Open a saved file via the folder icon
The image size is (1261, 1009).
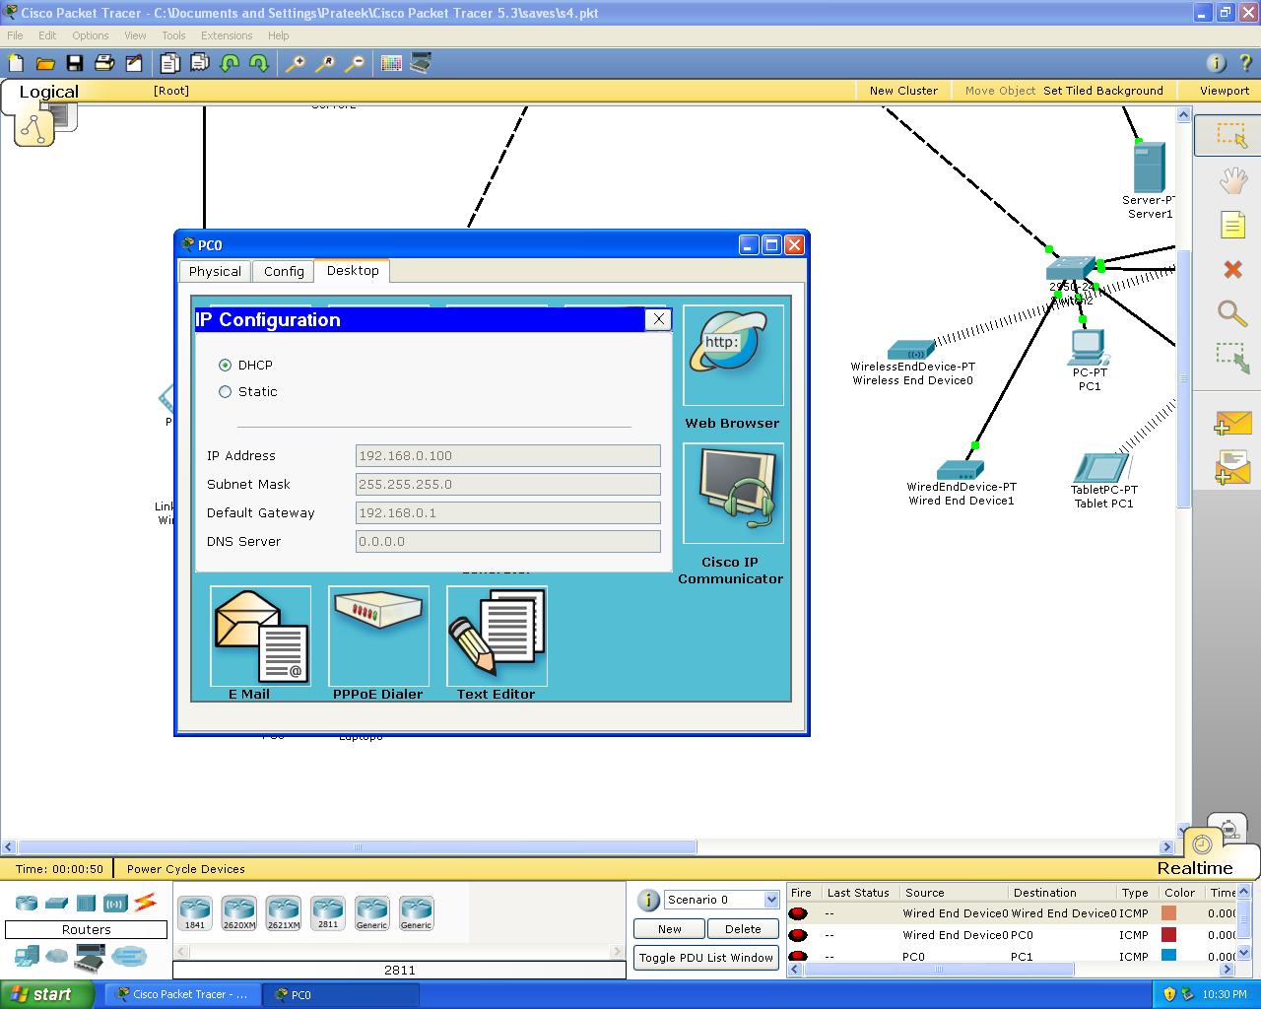pyautogui.click(x=45, y=63)
